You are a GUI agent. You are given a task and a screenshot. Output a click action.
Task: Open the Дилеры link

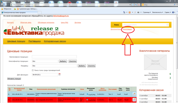78,22
